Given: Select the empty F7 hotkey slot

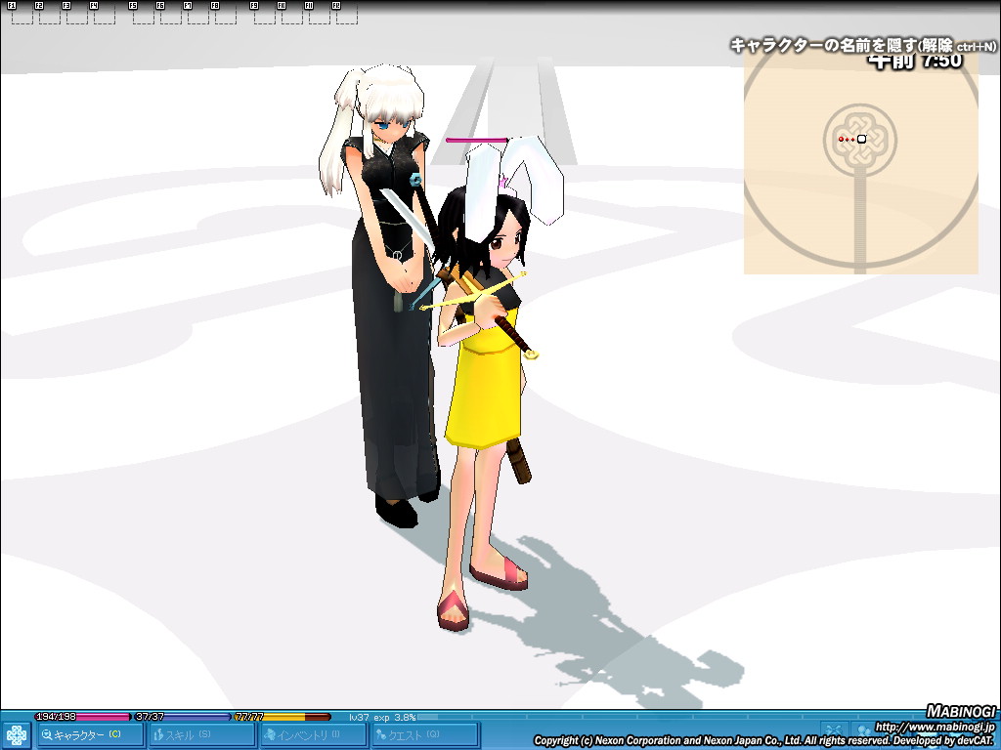Looking at the screenshot, I should tap(198, 14).
